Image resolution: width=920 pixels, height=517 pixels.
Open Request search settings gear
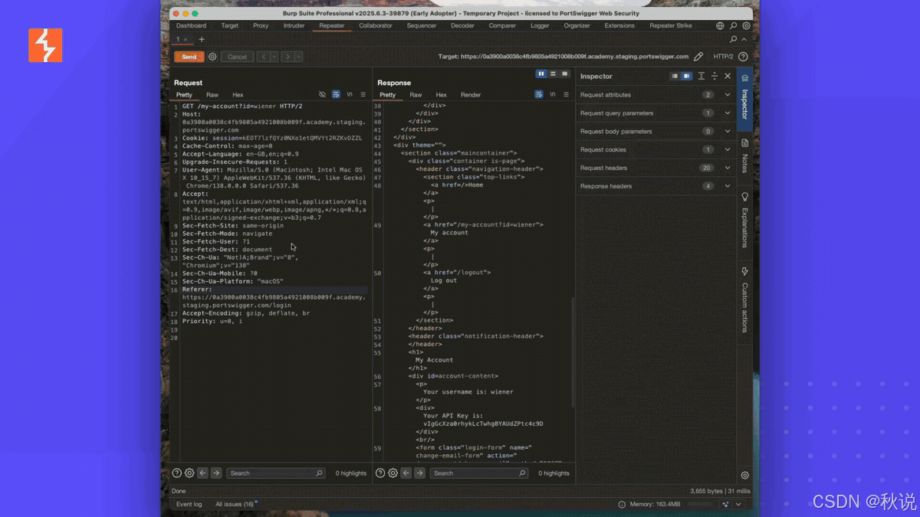click(189, 473)
